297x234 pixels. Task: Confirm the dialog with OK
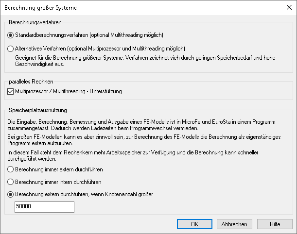194,224
